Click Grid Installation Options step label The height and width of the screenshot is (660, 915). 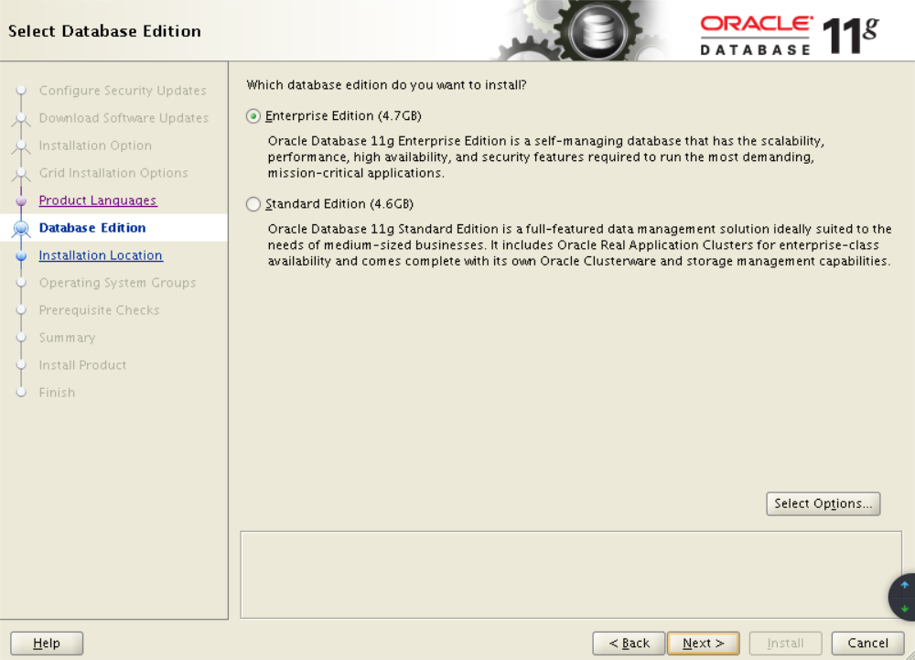click(x=113, y=173)
